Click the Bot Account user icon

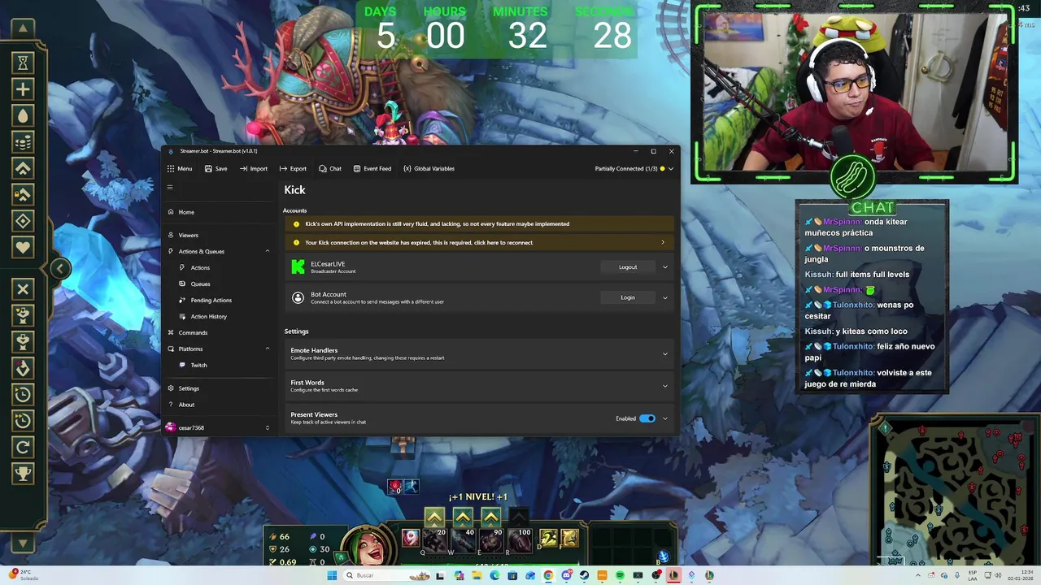298,297
